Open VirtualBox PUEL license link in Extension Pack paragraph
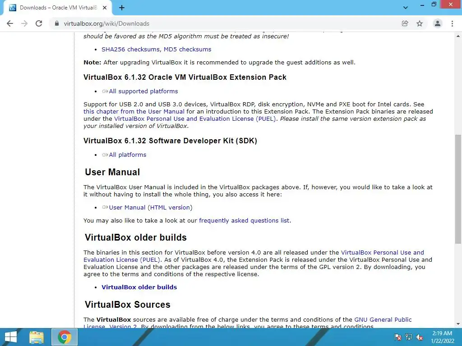 click(x=195, y=119)
